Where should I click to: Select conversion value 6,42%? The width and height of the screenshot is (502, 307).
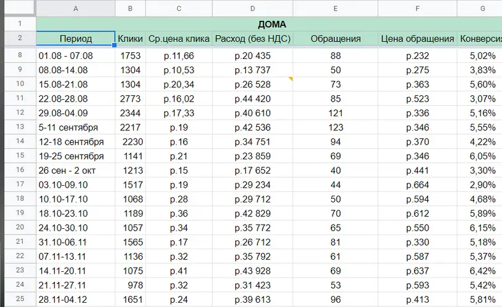[480, 271]
